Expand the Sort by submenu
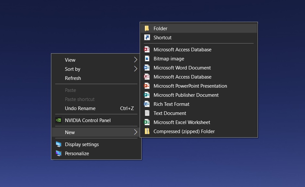305x187 pixels. (96, 69)
